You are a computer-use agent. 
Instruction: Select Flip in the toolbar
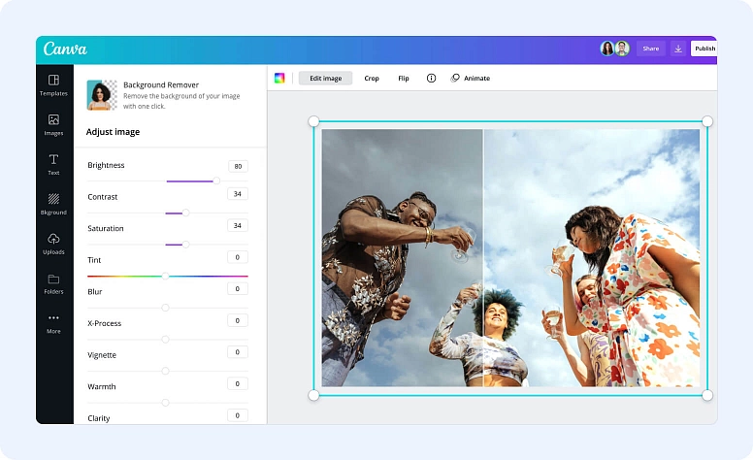click(404, 78)
